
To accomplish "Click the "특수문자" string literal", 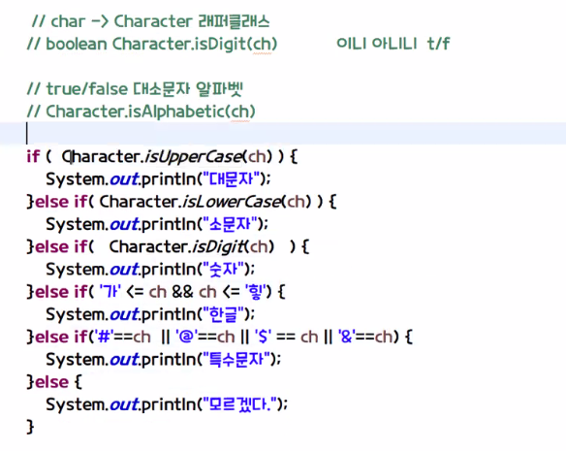I will 236,359.
